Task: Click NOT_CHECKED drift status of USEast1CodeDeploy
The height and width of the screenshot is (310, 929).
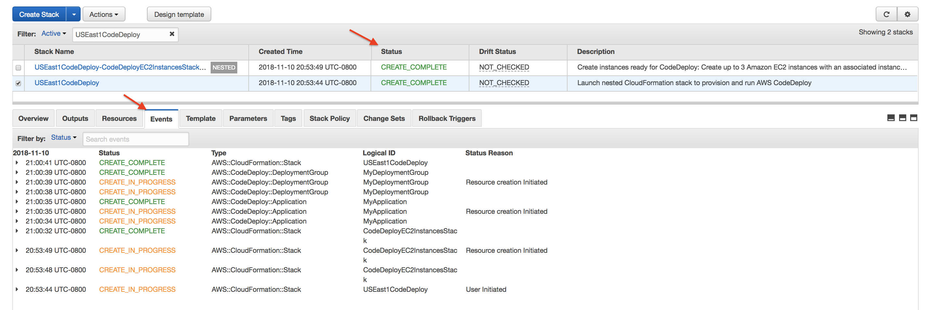Action: point(504,83)
